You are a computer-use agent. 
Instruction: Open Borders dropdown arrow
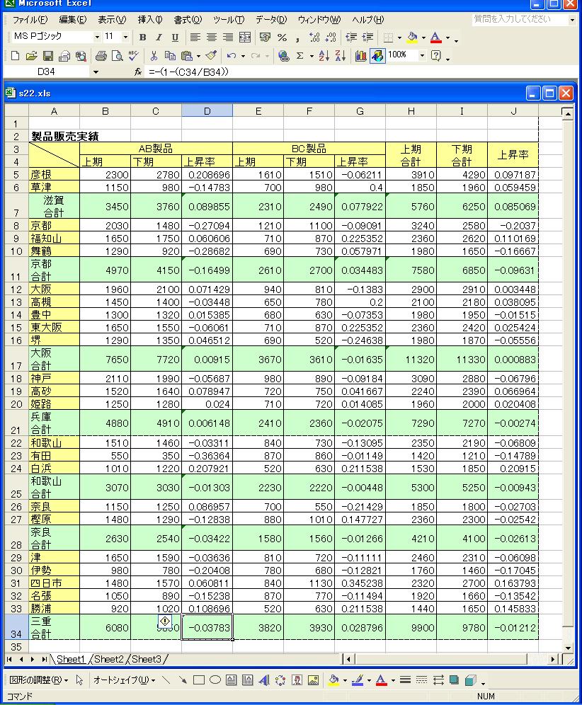pyautogui.click(x=399, y=38)
